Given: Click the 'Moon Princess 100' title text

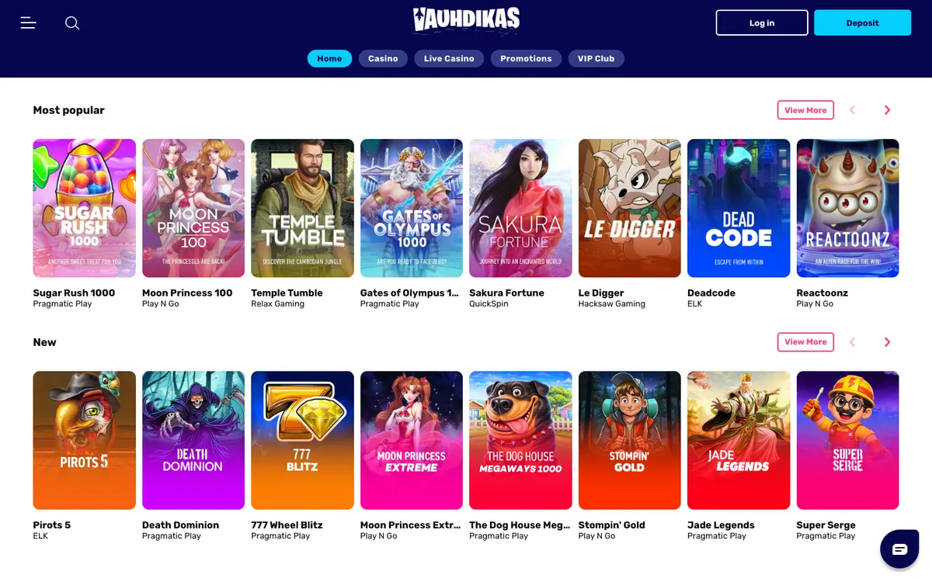Looking at the screenshot, I should (187, 293).
